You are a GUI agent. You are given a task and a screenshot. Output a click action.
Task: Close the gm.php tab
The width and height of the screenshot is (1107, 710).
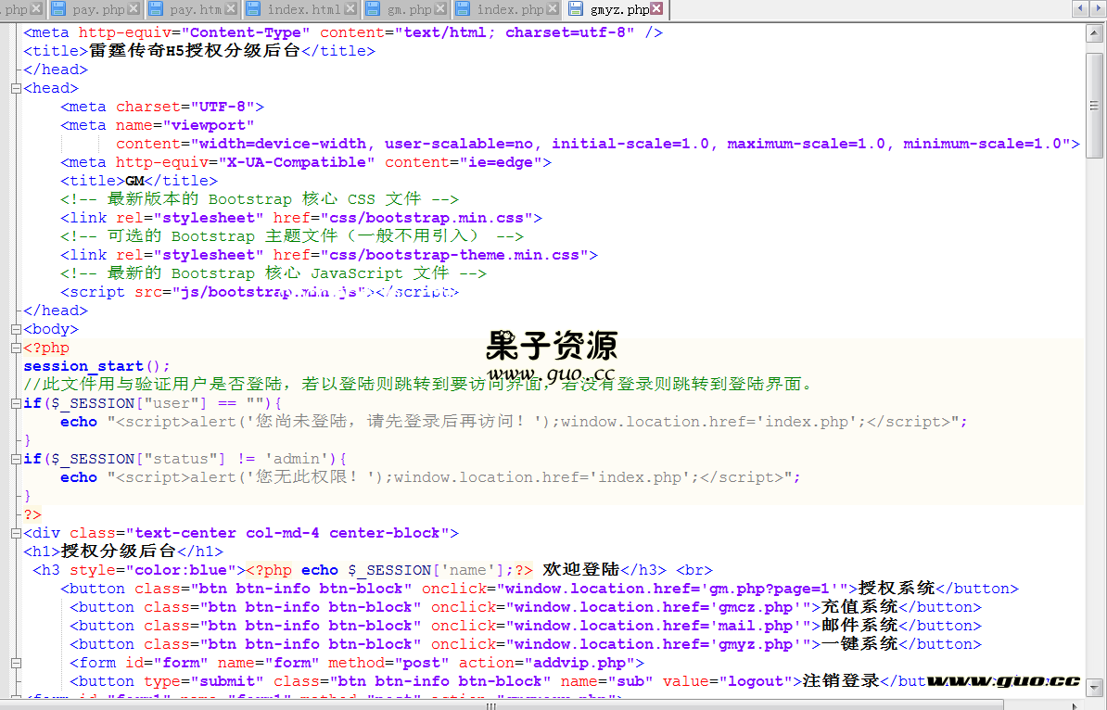pyautogui.click(x=441, y=9)
